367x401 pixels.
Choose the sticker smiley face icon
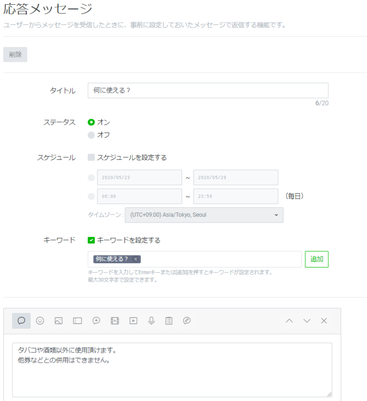(x=40, y=321)
